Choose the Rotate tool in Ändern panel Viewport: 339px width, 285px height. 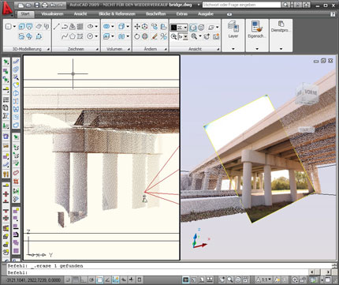pos(137,36)
